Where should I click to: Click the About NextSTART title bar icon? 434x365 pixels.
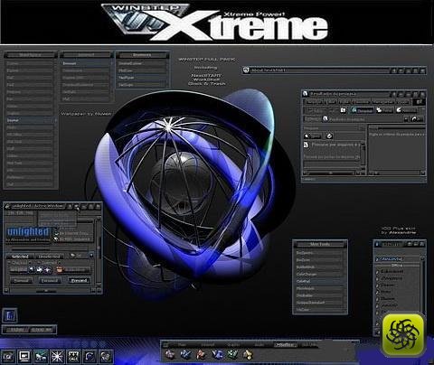coord(246,70)
